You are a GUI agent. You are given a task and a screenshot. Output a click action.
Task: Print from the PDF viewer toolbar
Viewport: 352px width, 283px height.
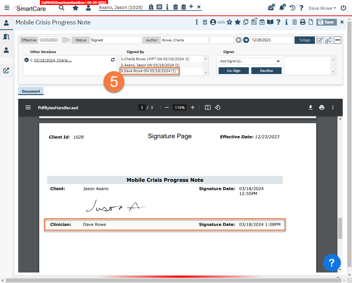point(321,107)
